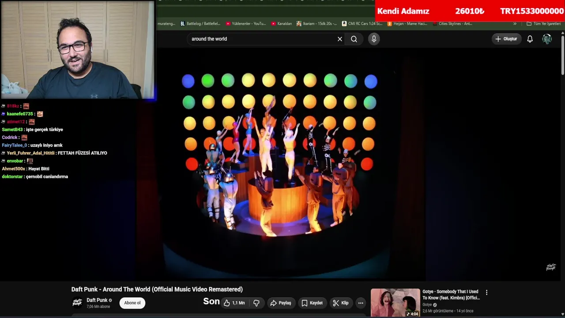Subscribe with the Abone ol button
565x318 pixels.
[x=132, y=303]
